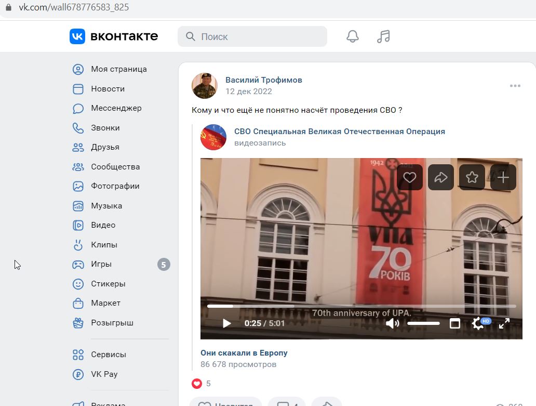Image resolution: width=536 pixels, height=406 pixels.
Task: Open Сообщества section
Action: 115,167
